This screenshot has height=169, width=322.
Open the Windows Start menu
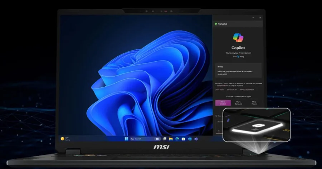pos(127,139)
